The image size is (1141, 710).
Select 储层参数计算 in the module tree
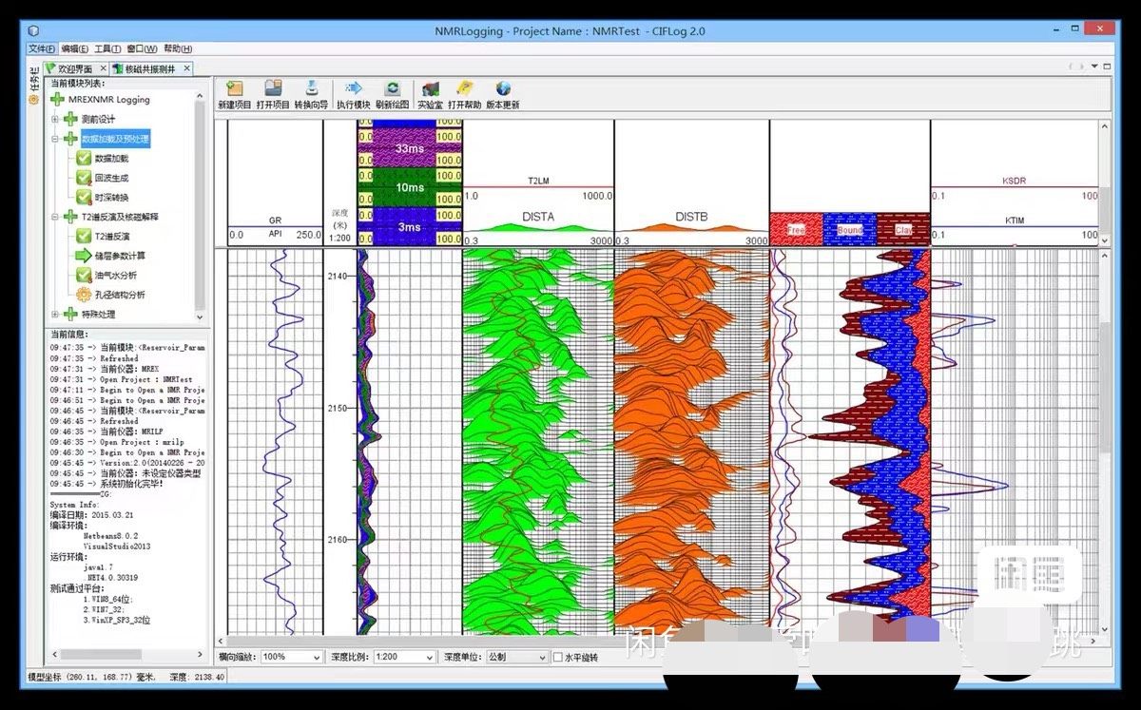[120, 256]
